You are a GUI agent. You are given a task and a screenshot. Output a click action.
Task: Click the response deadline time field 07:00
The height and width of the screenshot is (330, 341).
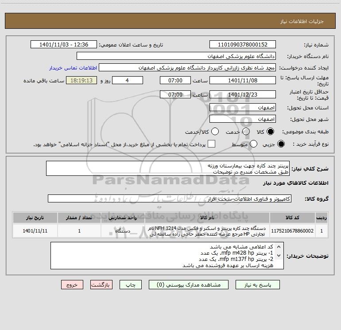(x=175, y=80)
